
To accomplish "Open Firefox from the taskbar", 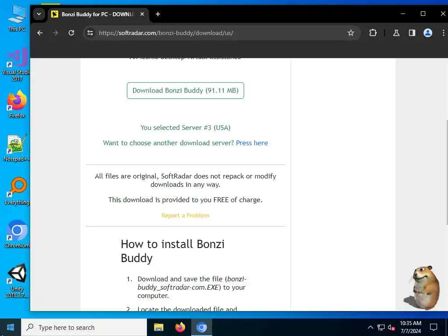I will coord(180,327).
